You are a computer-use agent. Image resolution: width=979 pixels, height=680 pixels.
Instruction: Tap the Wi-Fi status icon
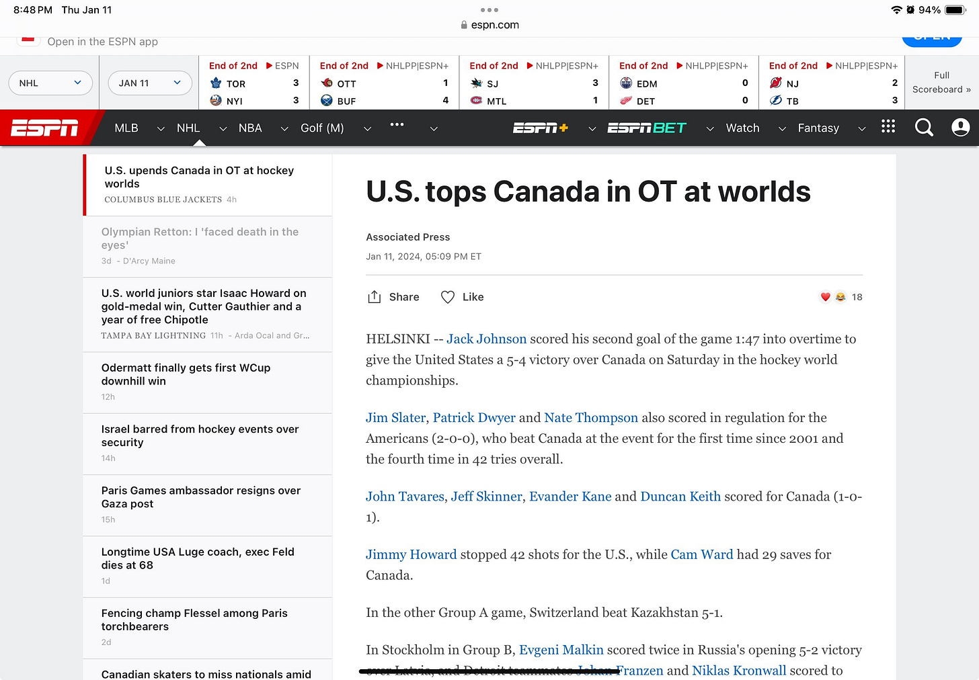click(896, 10)
